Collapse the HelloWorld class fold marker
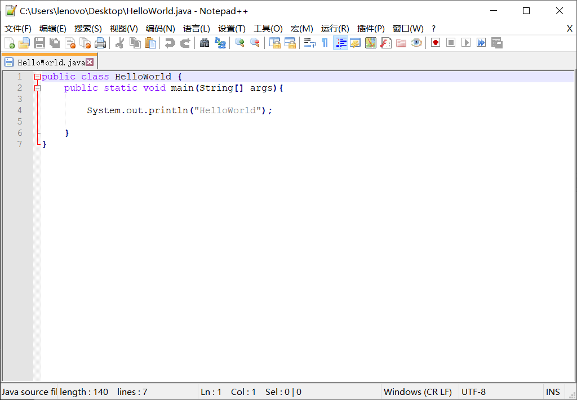 tap(37, 76)
